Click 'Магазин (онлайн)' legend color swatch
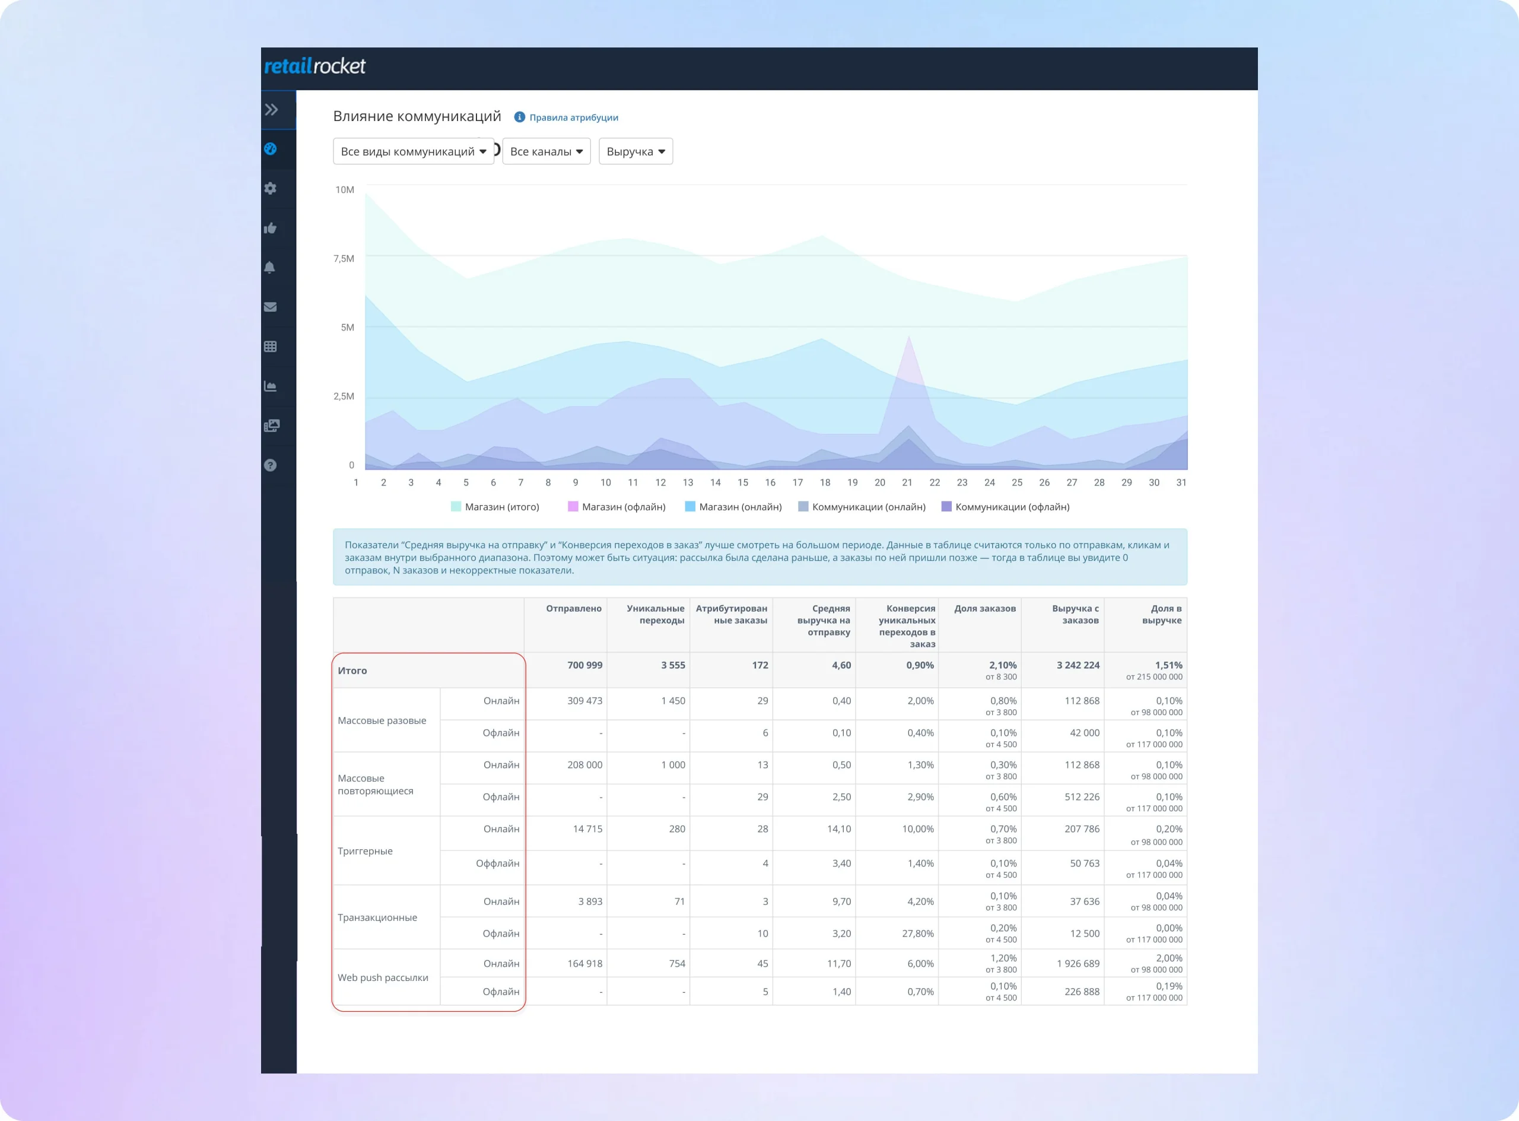Image resolution: width=1519 pixels, height=1121 pixels. (x=690, y=507)
